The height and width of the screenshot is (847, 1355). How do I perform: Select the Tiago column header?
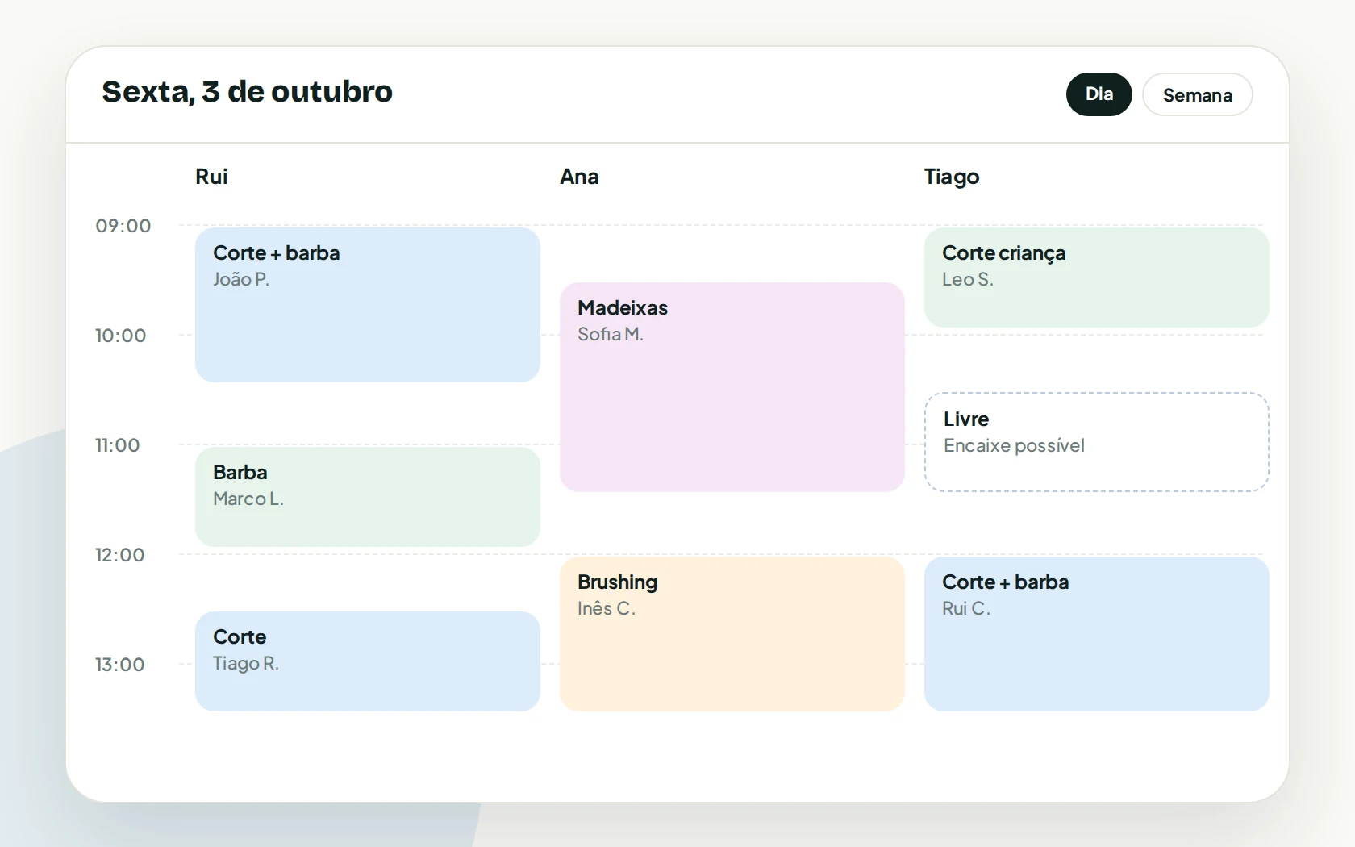[952, 177]
